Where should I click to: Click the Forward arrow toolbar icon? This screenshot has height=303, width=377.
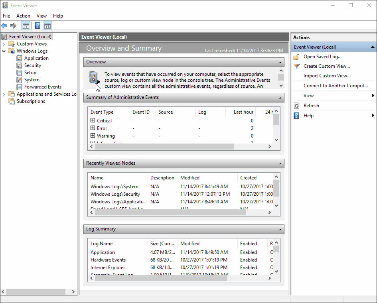pyautogui.click(x=13, y=26)
